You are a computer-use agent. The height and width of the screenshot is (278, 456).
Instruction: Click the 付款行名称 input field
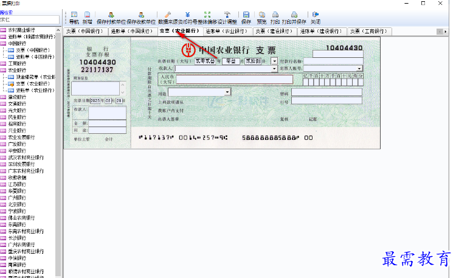(x=334, y=61)
